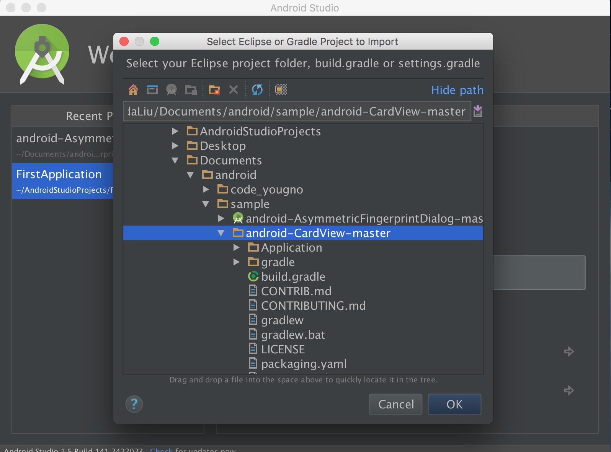The image size is (611, 452).
Task: Select CONTRIBUTING.md file
Action: (314, 306)
